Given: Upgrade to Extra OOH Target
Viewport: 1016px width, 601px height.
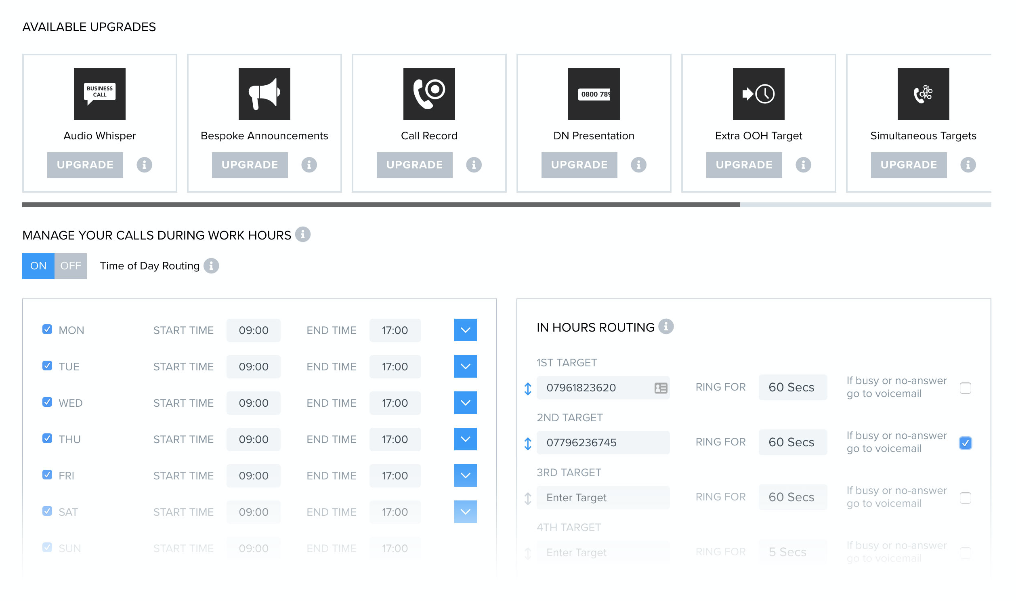Looking at the screenshot, I should (744, 165).
